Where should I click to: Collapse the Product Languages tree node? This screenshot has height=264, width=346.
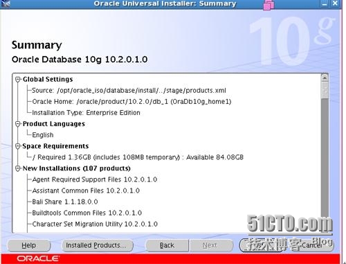point(18,124)
